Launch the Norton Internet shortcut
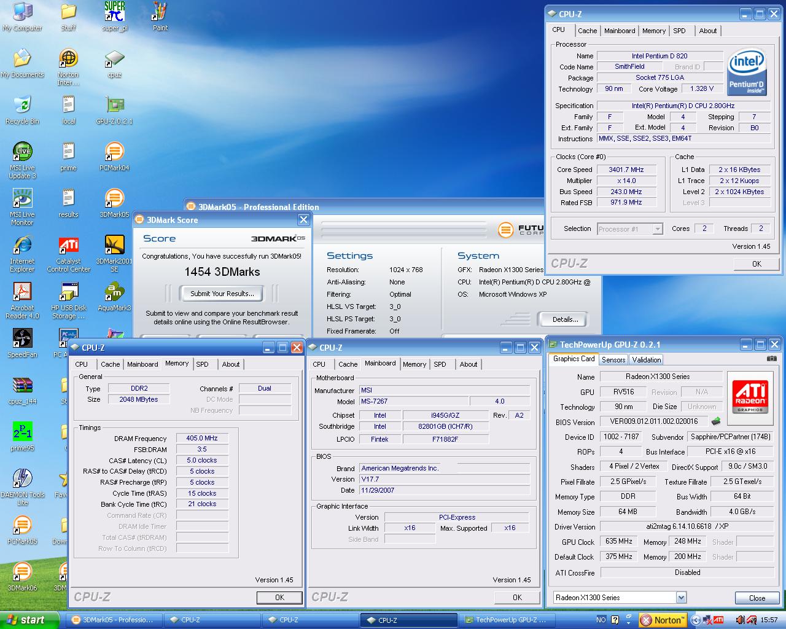Viewport: 786px width, 629px height. [68, 67]
